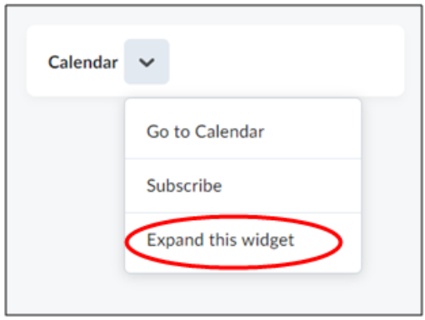Subscribe to the calendar feed
Viewport: 425px width, 320px height.
(x=242, y=186)
